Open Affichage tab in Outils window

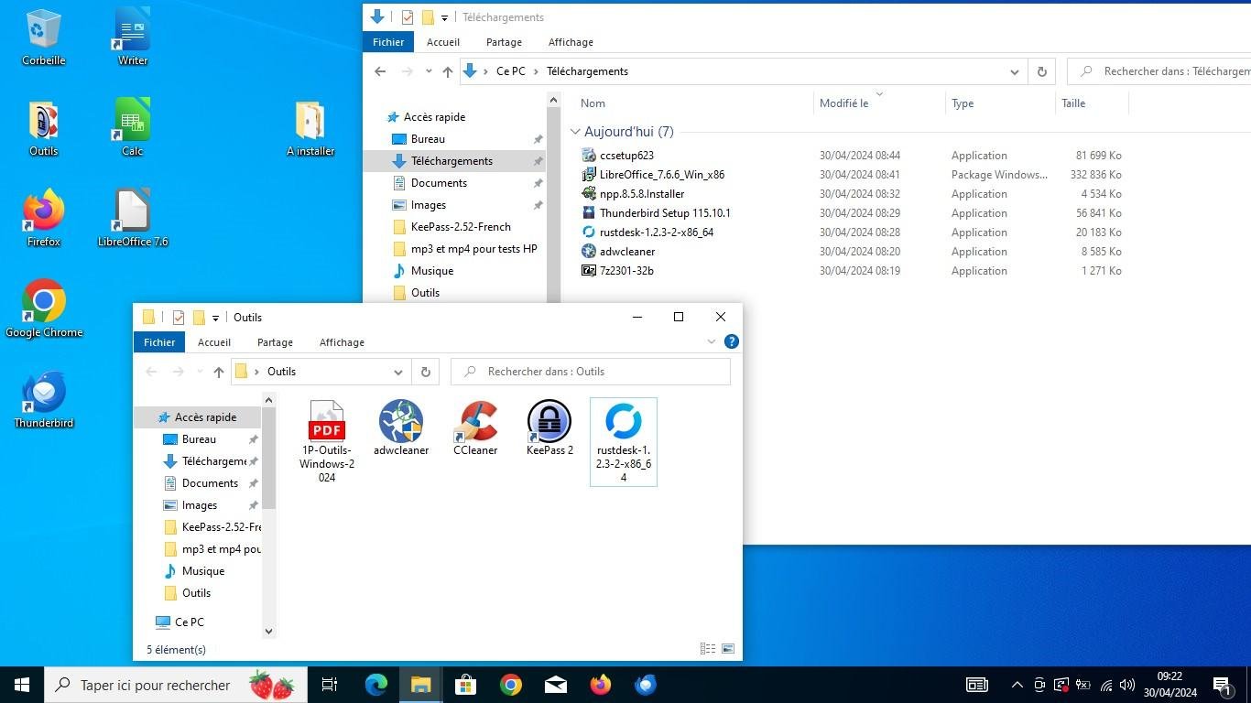point(342,342)
